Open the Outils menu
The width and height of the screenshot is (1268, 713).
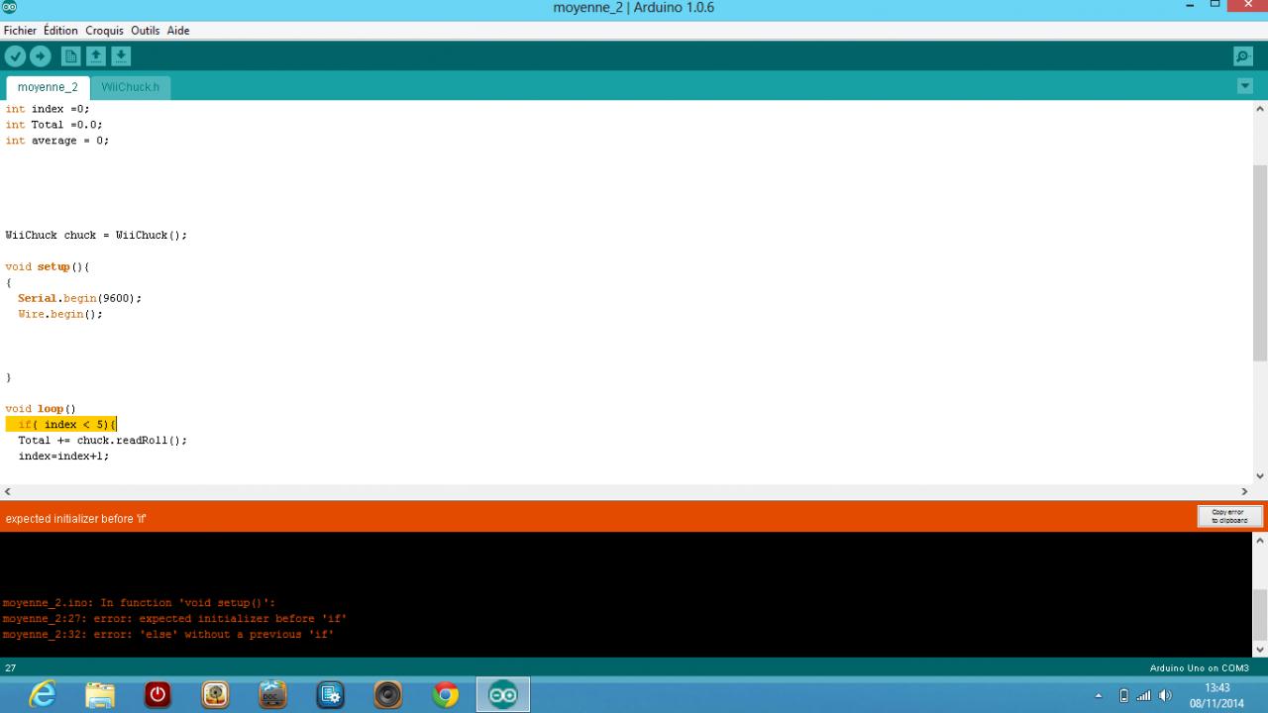click(145, 31)
